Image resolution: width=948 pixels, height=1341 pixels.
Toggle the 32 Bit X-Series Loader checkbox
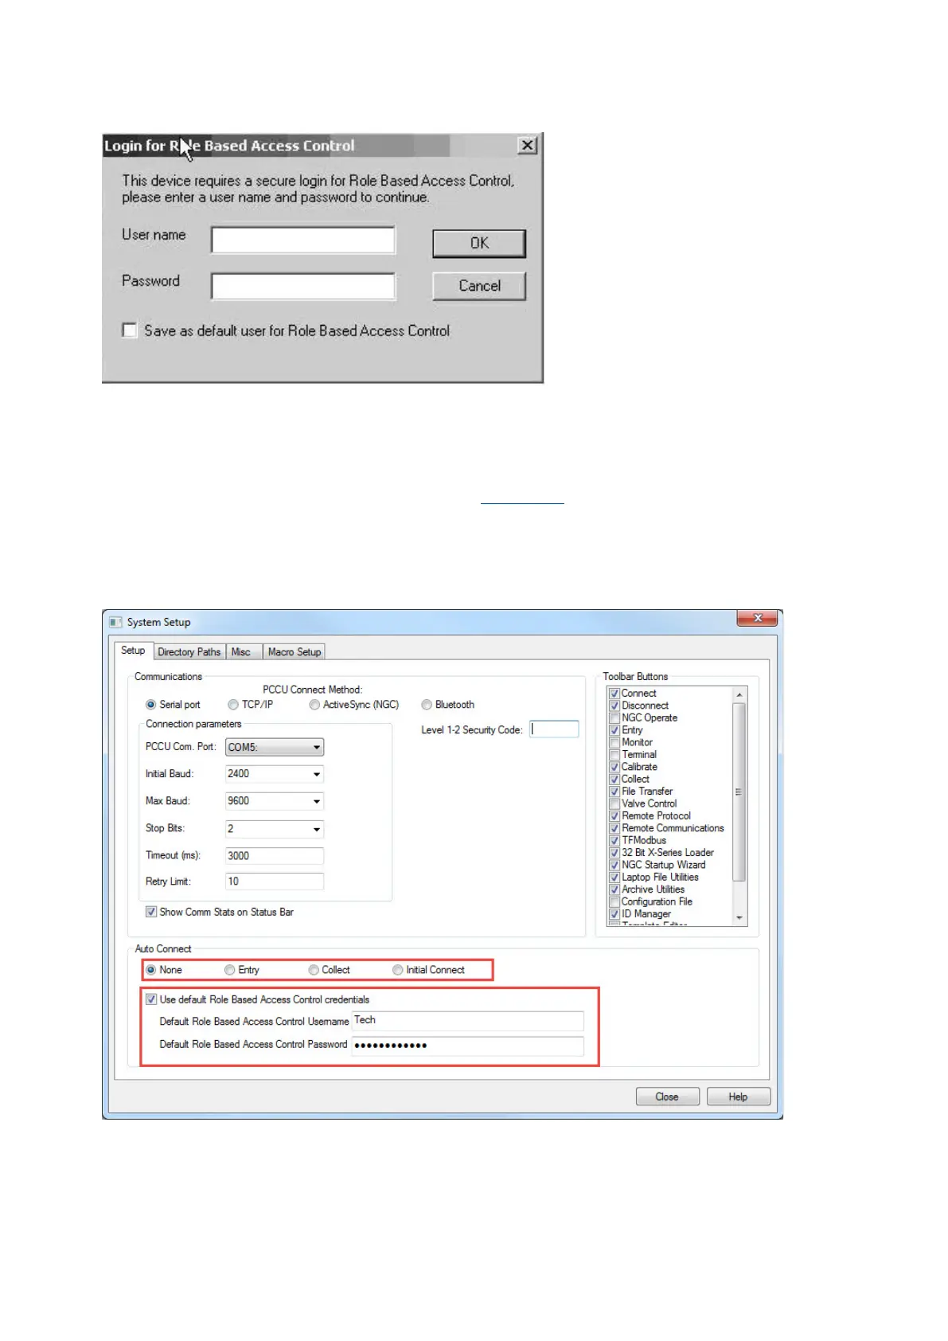pyautogui.click(x=614, y=853)
